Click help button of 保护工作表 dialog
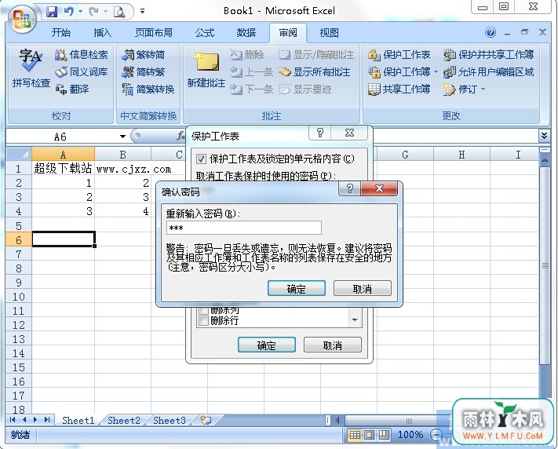 point(320,133)
